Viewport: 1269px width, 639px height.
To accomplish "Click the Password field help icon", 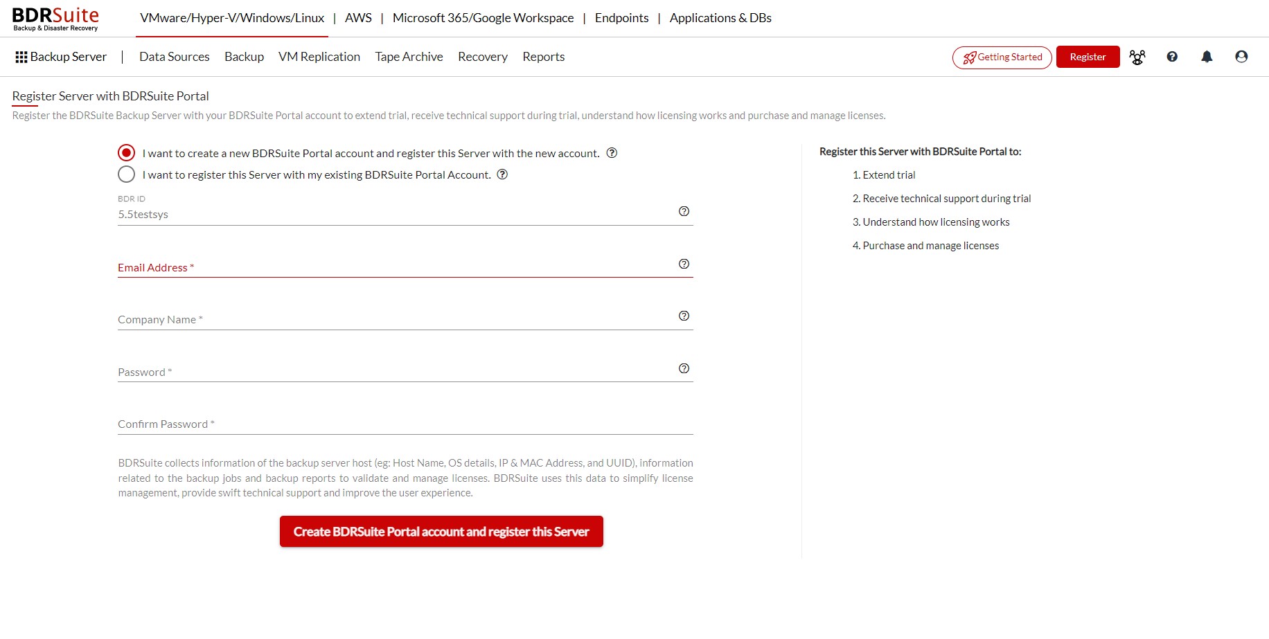I will pyautogui.click(x=684, y=368).
